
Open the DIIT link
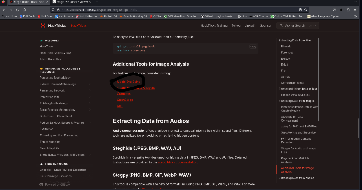pyautogui.click(x=119, y=106)
